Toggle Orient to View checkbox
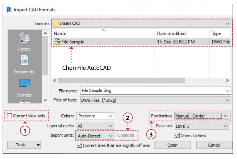Screen dimensions: 237x159 pyautogui.click(x=177, y=136)
